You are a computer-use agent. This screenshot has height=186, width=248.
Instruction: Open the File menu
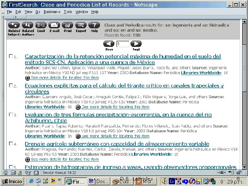click(x=9, y=12)
